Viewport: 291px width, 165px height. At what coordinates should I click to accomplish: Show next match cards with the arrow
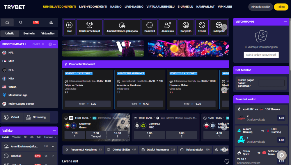click(224, 127)
